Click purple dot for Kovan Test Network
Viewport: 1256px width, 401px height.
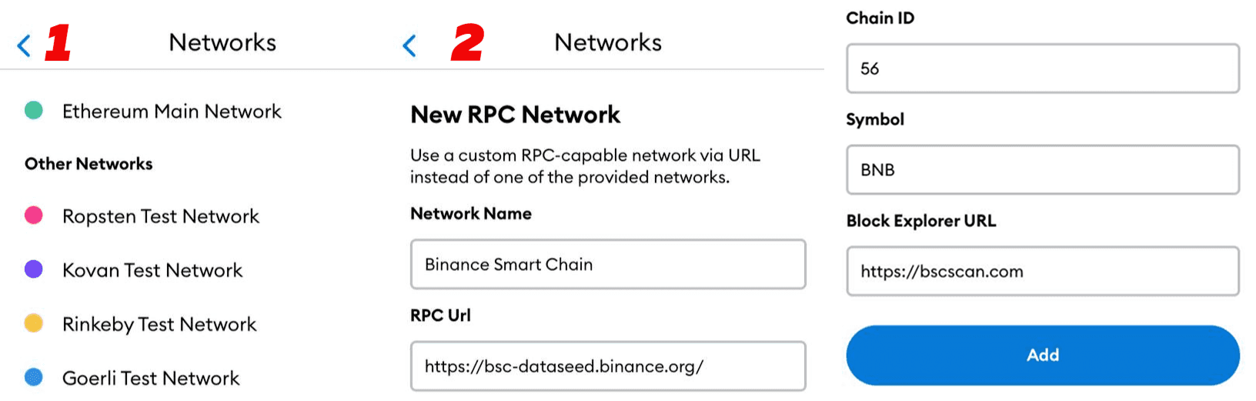[x=34, y=269]
